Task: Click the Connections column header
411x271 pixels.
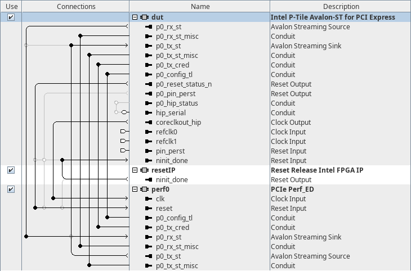Action: [x=76, y=6]
